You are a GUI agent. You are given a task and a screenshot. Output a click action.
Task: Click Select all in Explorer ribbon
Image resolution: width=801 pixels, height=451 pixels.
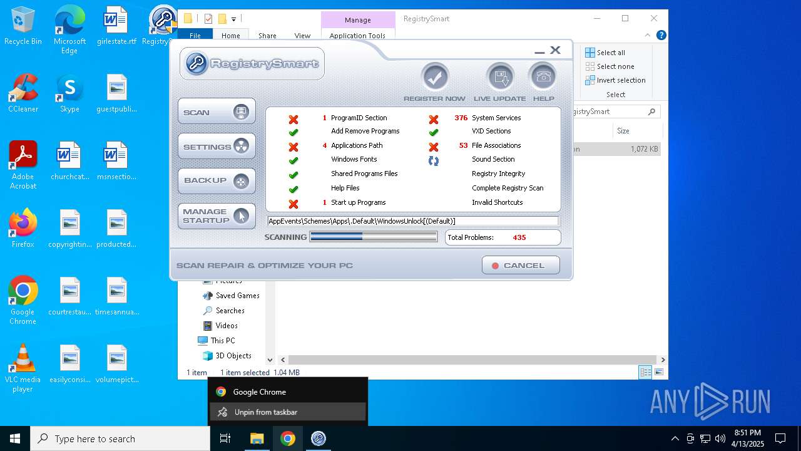point(605,53)
